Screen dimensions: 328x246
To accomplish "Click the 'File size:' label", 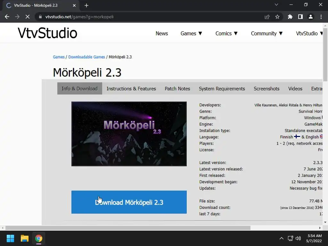I will 207,201.
